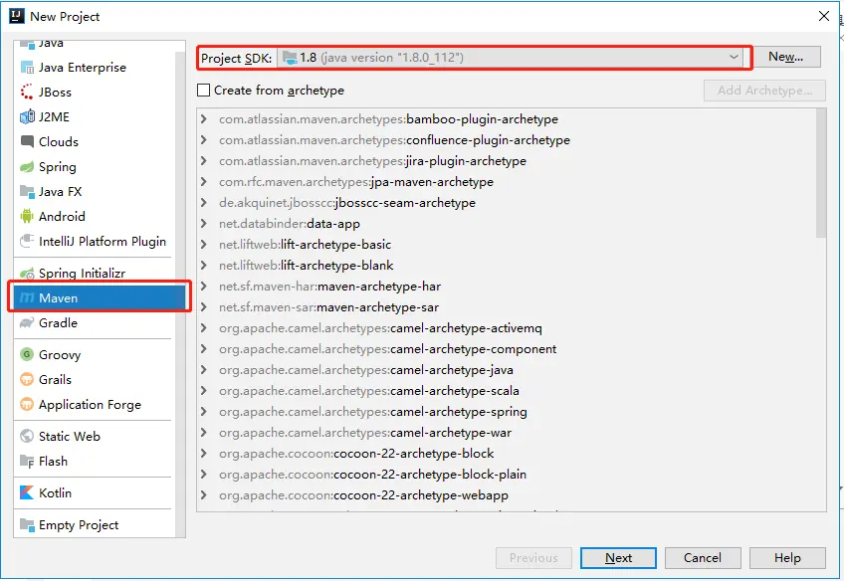Viewport: 844px width, 581px height.
Task: Click the Empty Project icon
Action: point(27,524)
